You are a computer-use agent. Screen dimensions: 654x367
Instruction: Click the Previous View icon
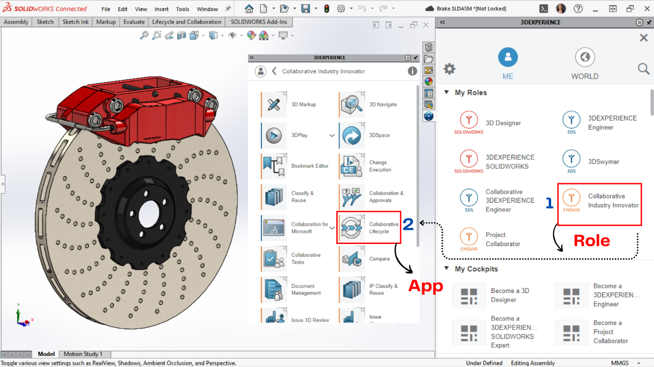click(169, 35)
